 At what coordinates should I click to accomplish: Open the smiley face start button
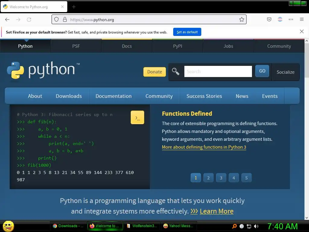[x=8, y=226]
